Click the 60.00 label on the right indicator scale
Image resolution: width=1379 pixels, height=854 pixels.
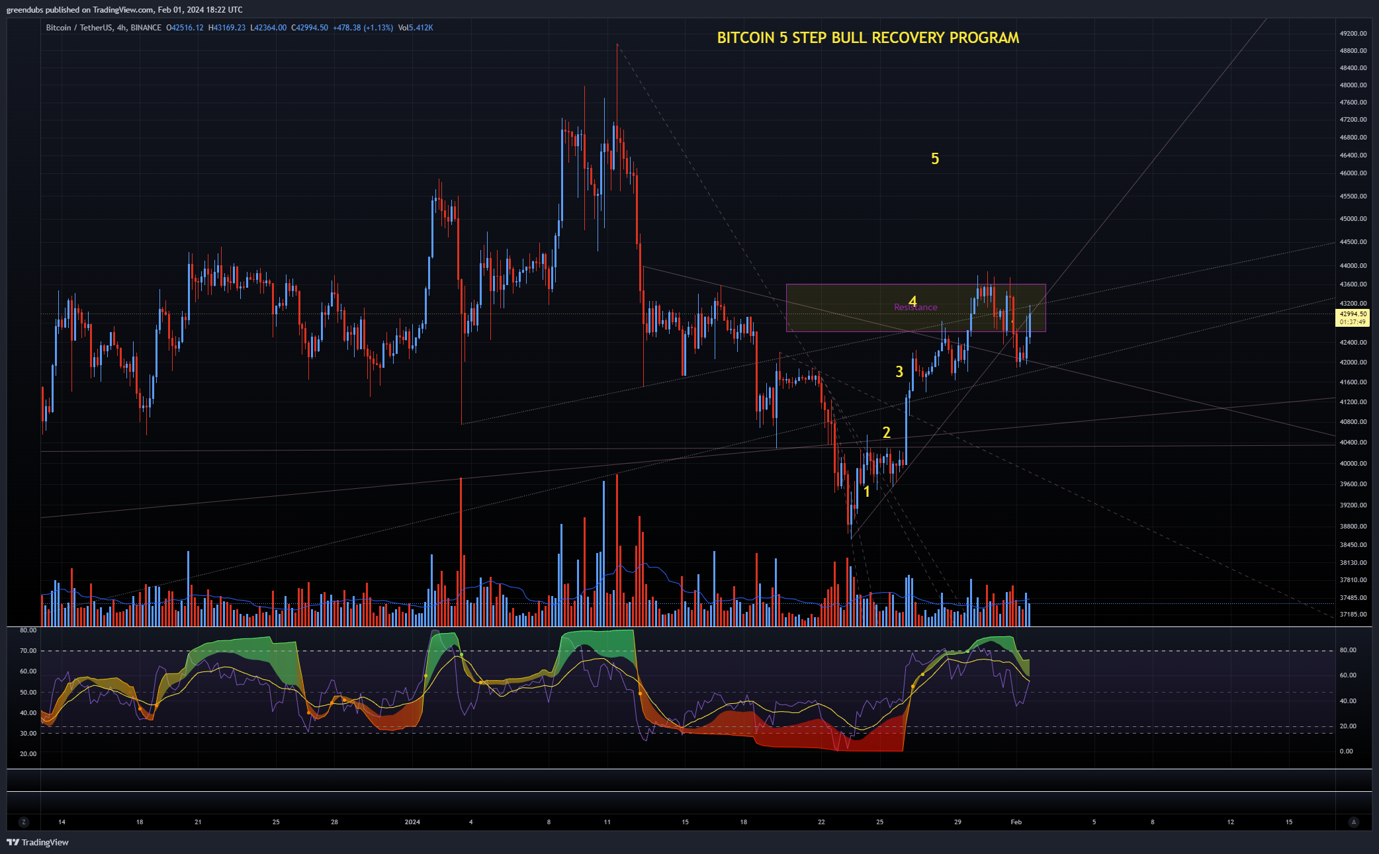tap(1348, 675)
